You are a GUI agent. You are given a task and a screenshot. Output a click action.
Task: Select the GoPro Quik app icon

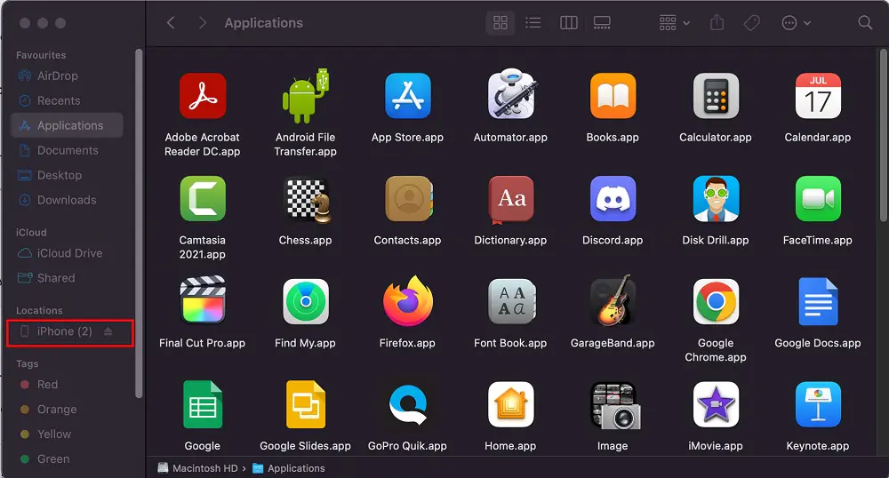tap(408, 404)
